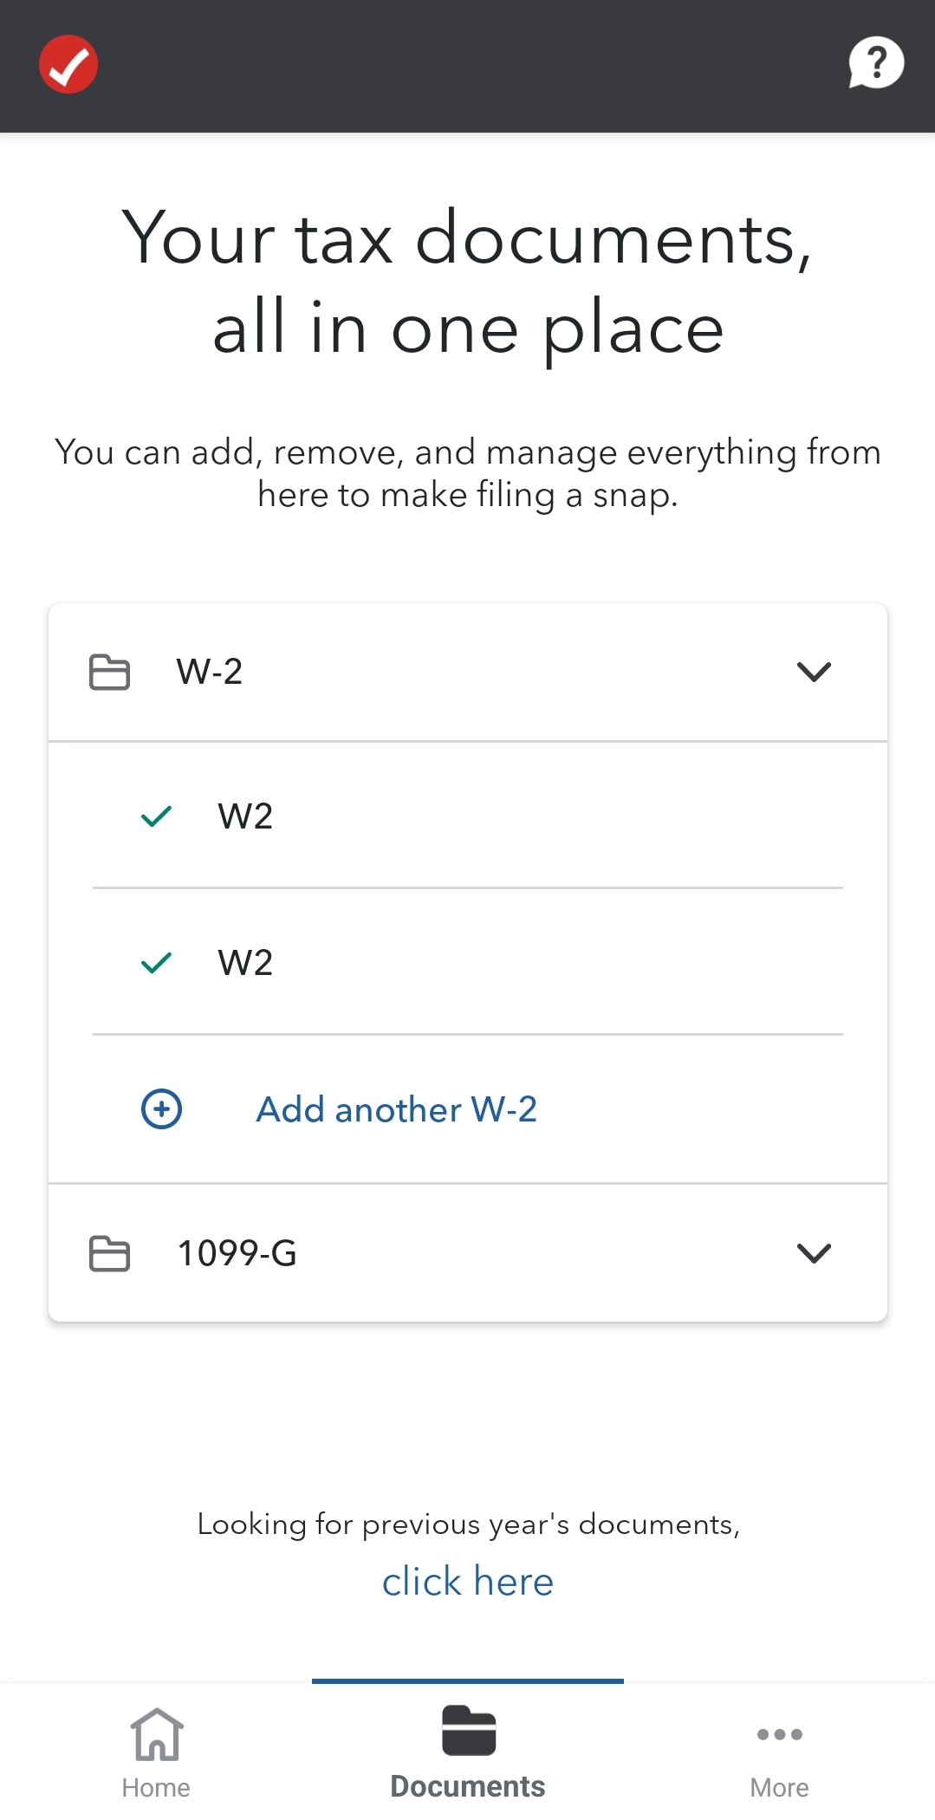Switch to the Home tab label

tap(156, 1788)
